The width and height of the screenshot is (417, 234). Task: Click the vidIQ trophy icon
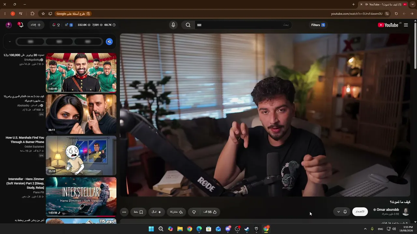tap(59, 25)
